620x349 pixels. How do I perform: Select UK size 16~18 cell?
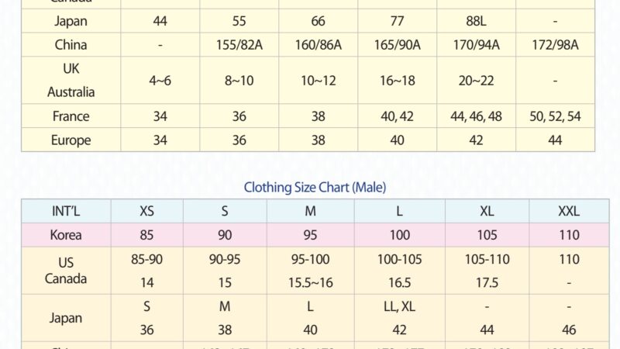tap(397, 80)
